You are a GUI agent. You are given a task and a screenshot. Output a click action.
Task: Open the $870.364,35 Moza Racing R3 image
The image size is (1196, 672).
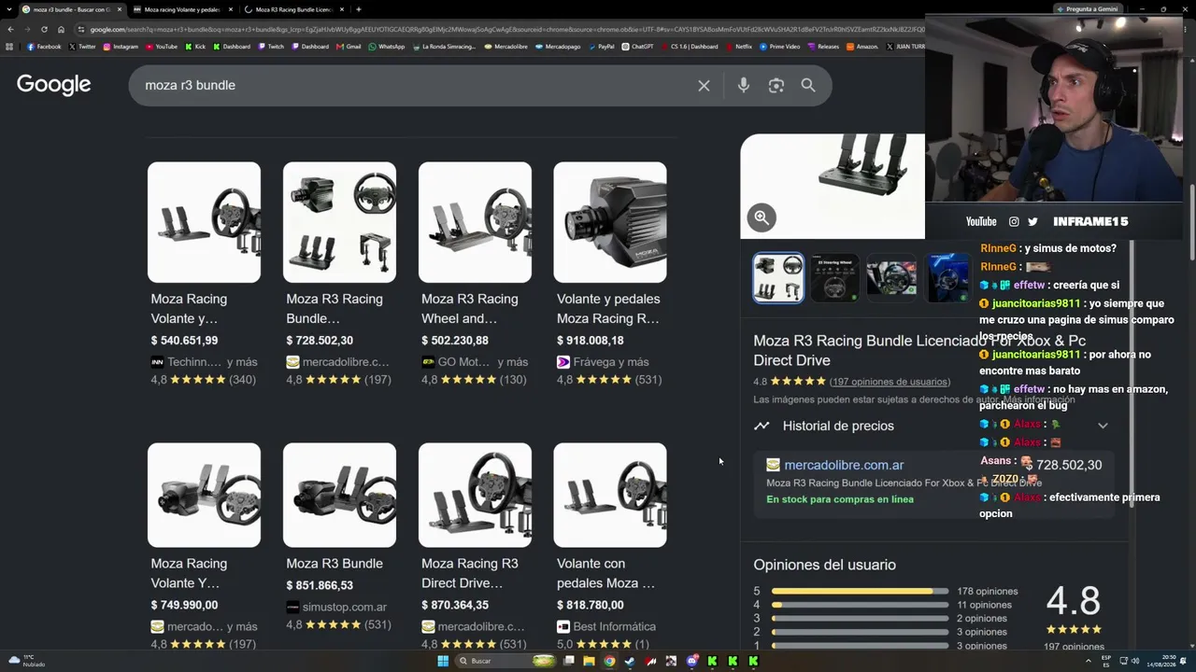tap(475, 495)
